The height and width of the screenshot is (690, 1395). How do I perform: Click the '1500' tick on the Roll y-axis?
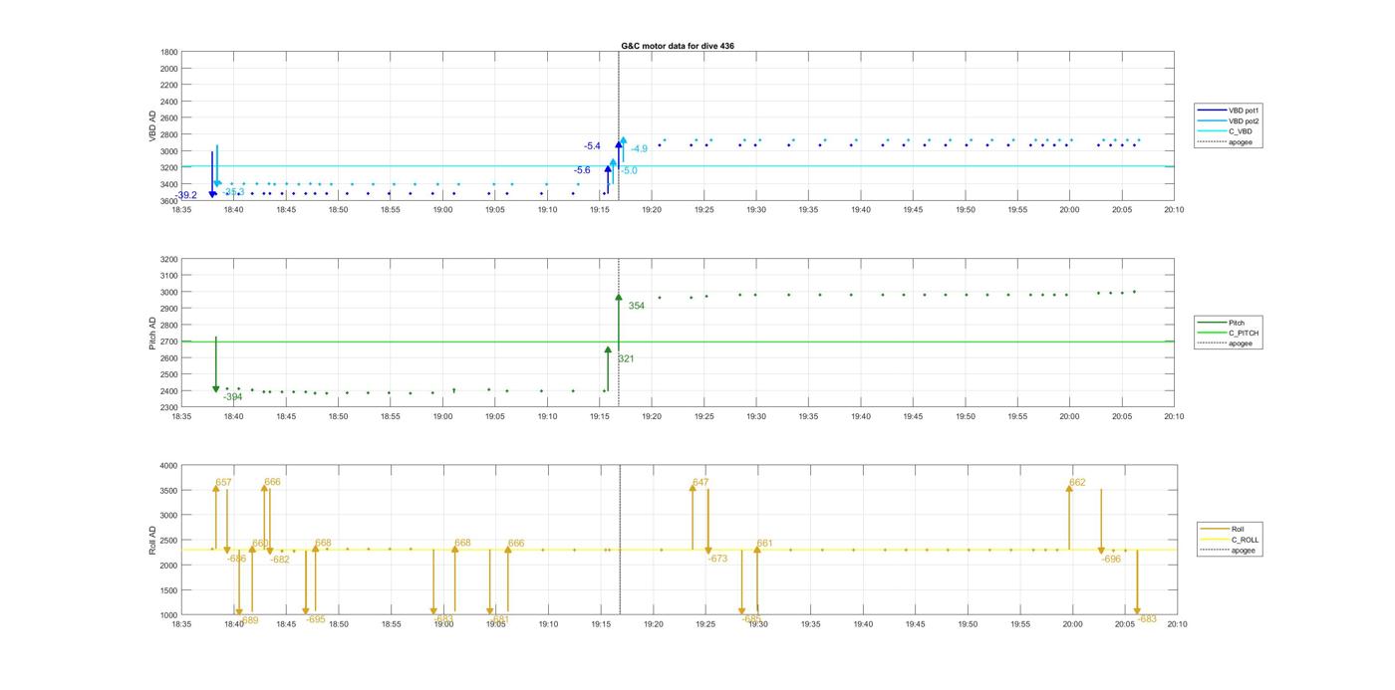(169, 590)
